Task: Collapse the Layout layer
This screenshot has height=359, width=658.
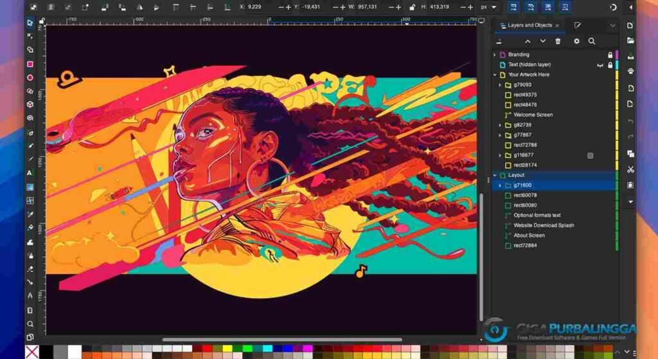Action: (x=495, y=175)
